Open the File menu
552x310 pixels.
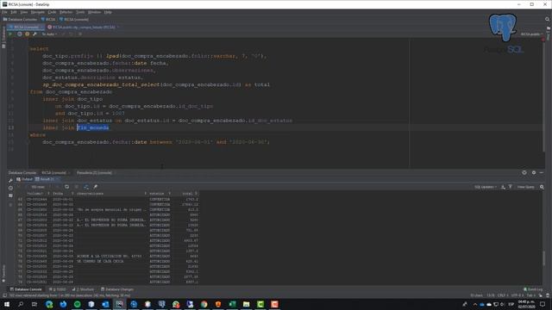pos(4,12)
